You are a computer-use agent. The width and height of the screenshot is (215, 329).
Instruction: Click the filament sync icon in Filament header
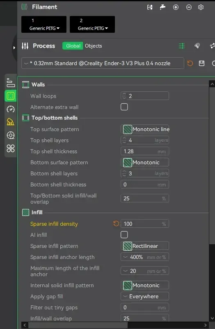tap(150, 7)
